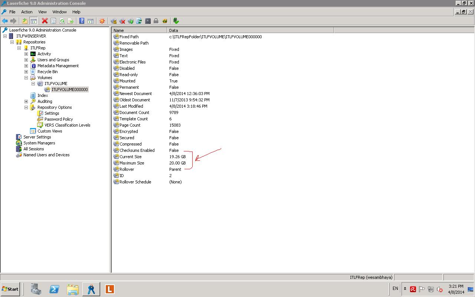Click the green Refresh toolbar icon
Screen dimensions: 475x297
click(62, 21)
